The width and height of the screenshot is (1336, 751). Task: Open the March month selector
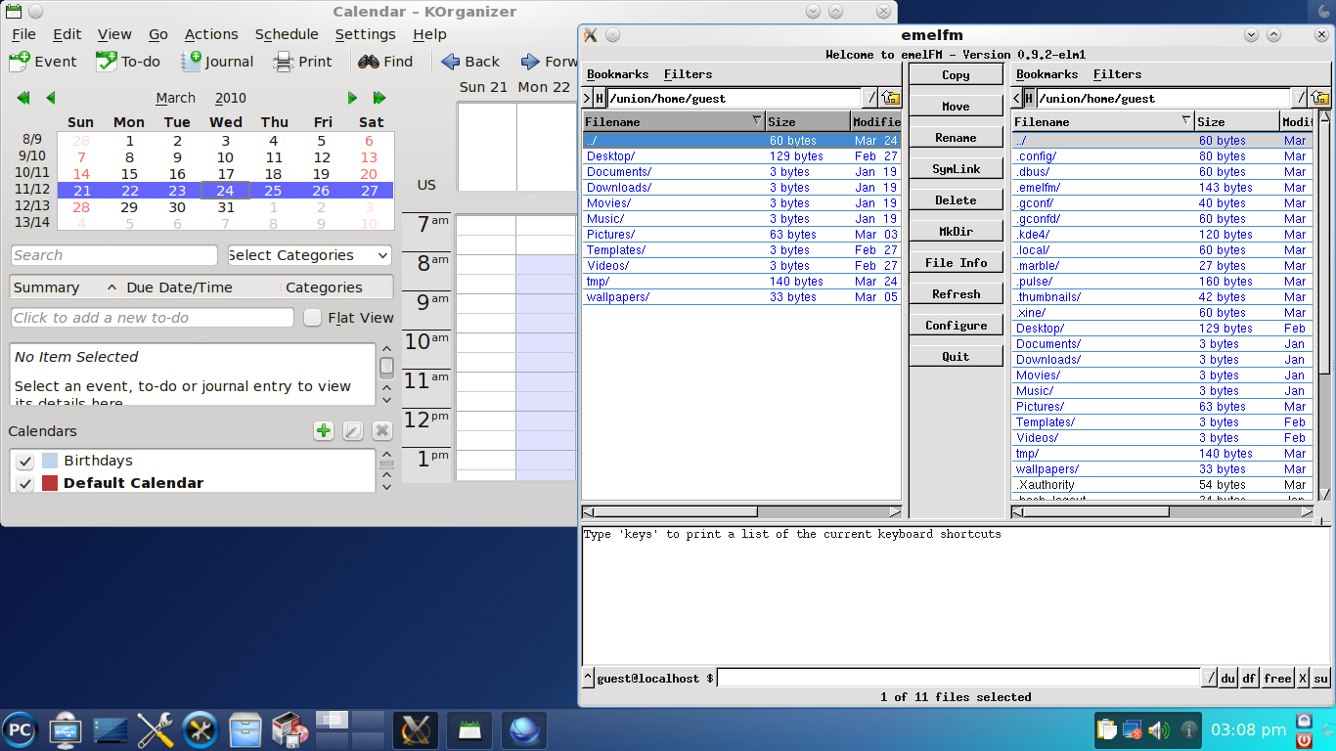pyautogui.click(x=176, y=98)
